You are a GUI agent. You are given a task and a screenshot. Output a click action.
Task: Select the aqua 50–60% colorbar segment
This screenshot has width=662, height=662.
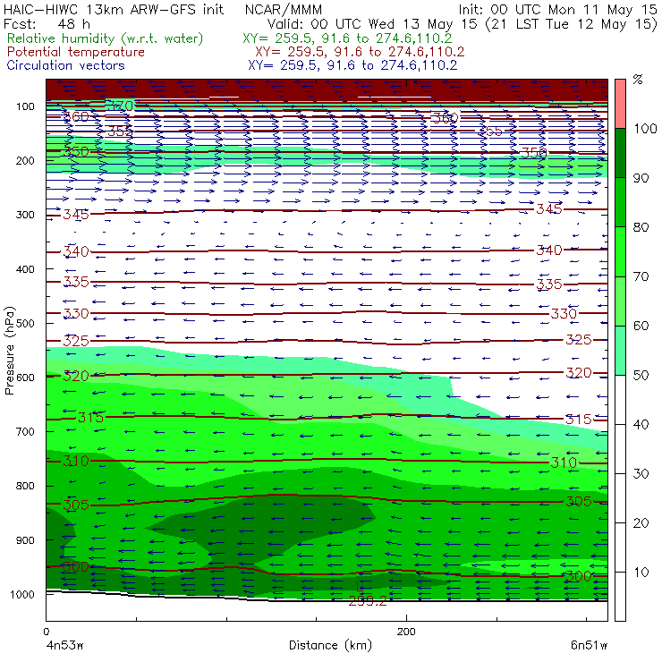pos(620,351)
